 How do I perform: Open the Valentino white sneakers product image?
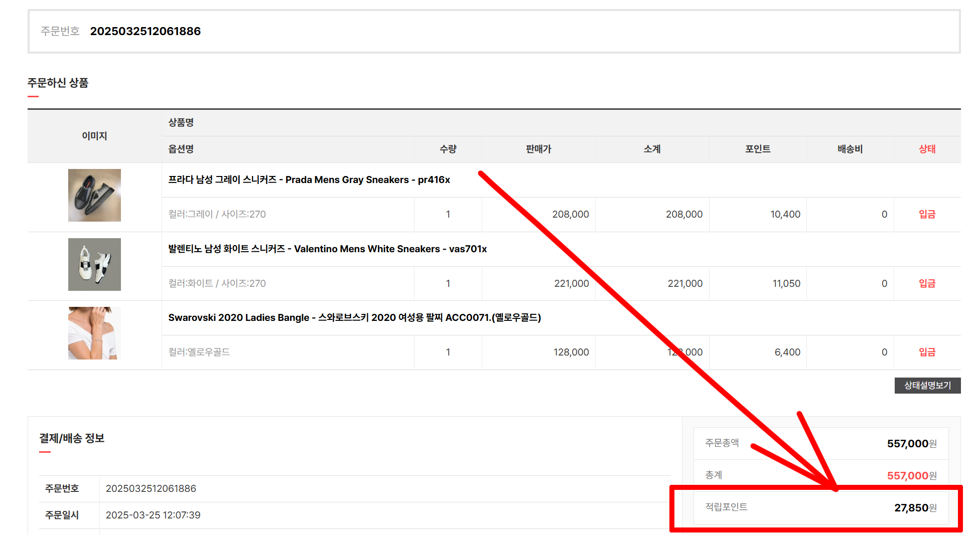94,264
